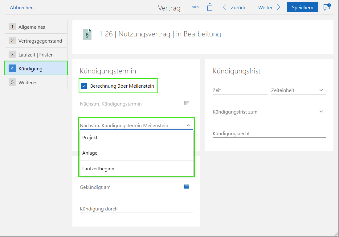
Task: Click the Gekündigt am date field
Action: click(130, 187)
